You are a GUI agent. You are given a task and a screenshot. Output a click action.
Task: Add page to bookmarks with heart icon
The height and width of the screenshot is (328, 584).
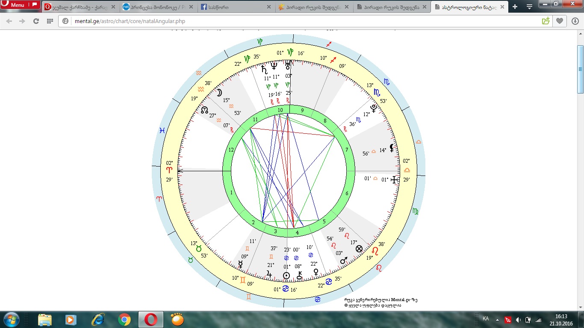pyautogui.click(x=559, y=21)
